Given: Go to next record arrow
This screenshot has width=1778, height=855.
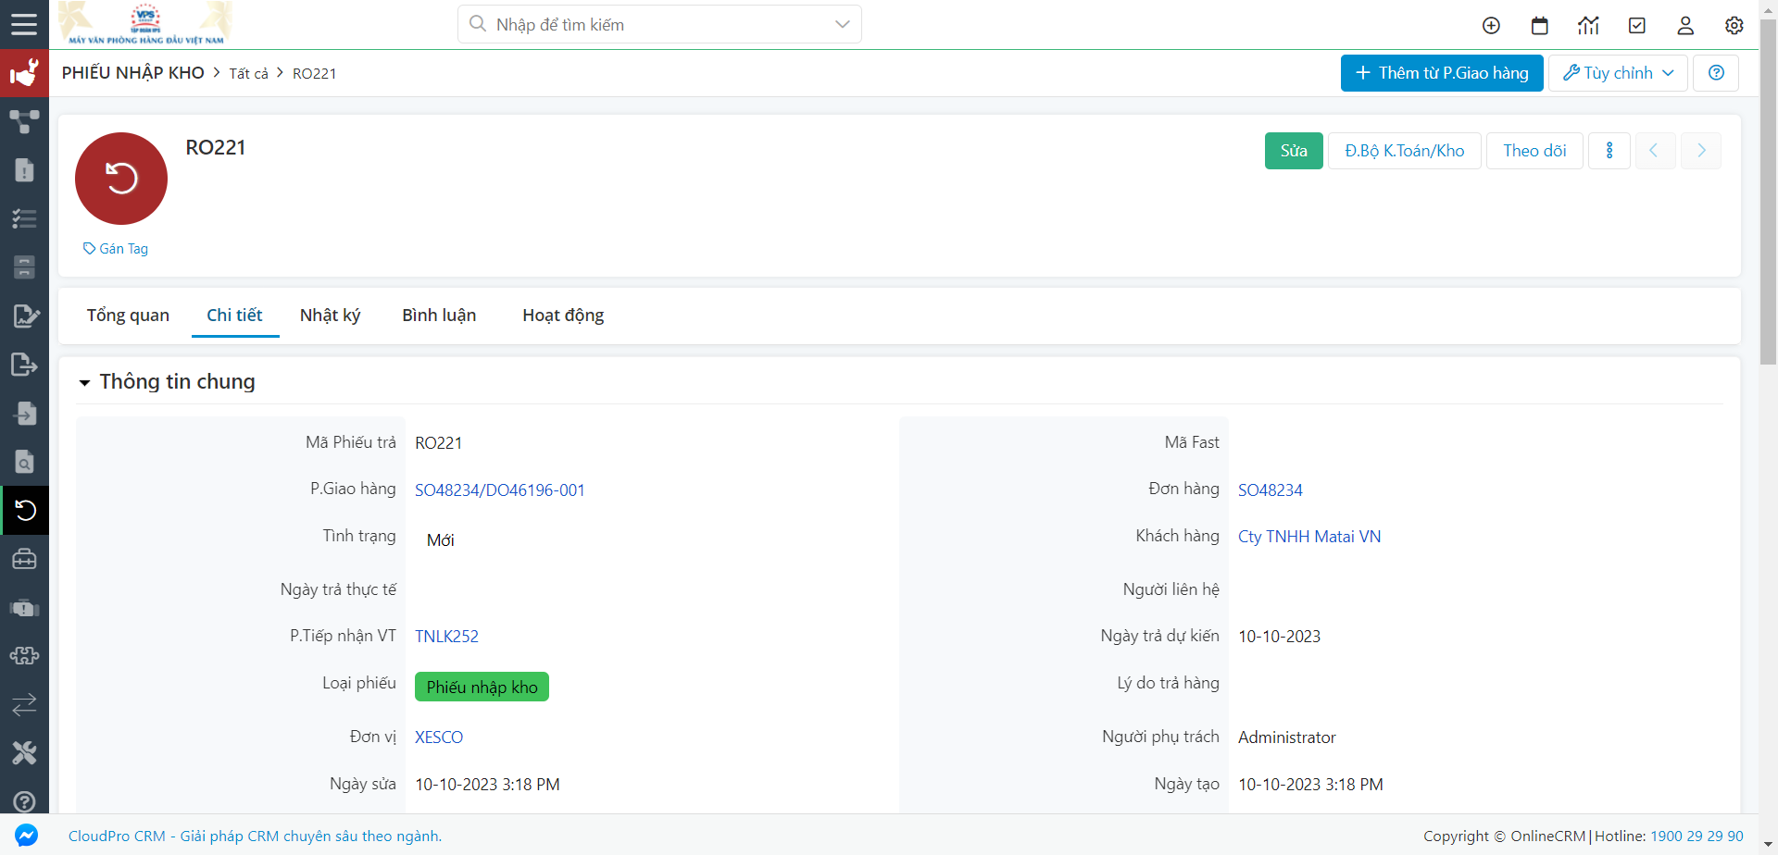Looking at the screenshot, I should click(x=1701, y=151).
